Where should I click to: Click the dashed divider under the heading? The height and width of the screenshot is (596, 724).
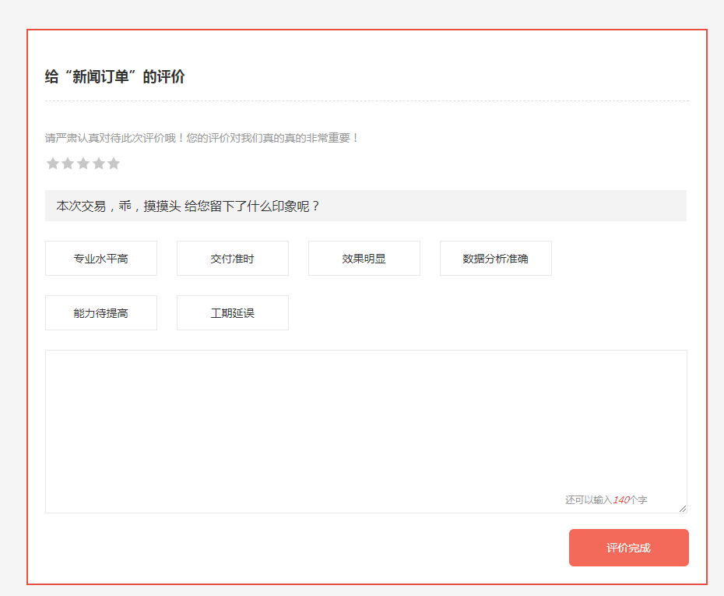click(x=366, y=101)
